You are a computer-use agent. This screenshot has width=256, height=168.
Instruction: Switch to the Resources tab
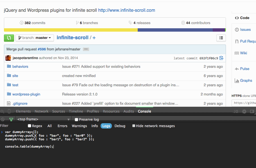[x=111, y=111]
